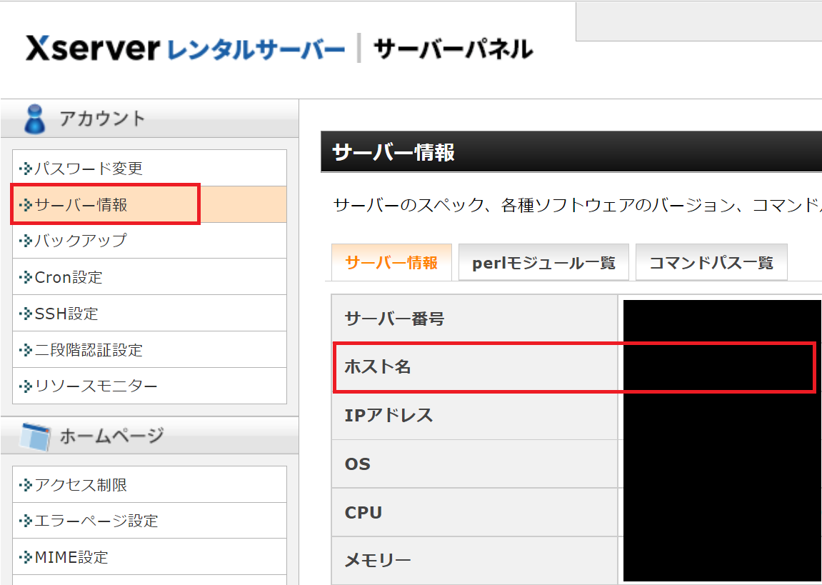Click the サーバーパネル title text

(x=453, y=49)
